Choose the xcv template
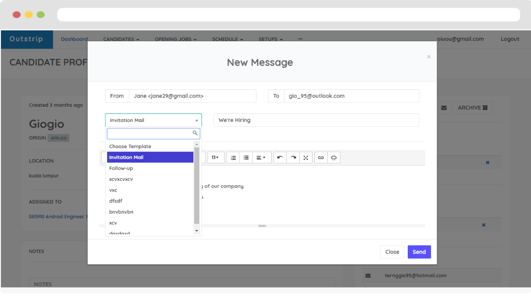 [x=150, y=223]
